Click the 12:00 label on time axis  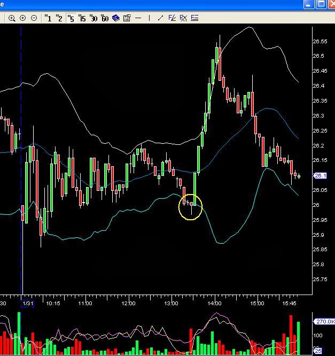click(x=128, y=303)
